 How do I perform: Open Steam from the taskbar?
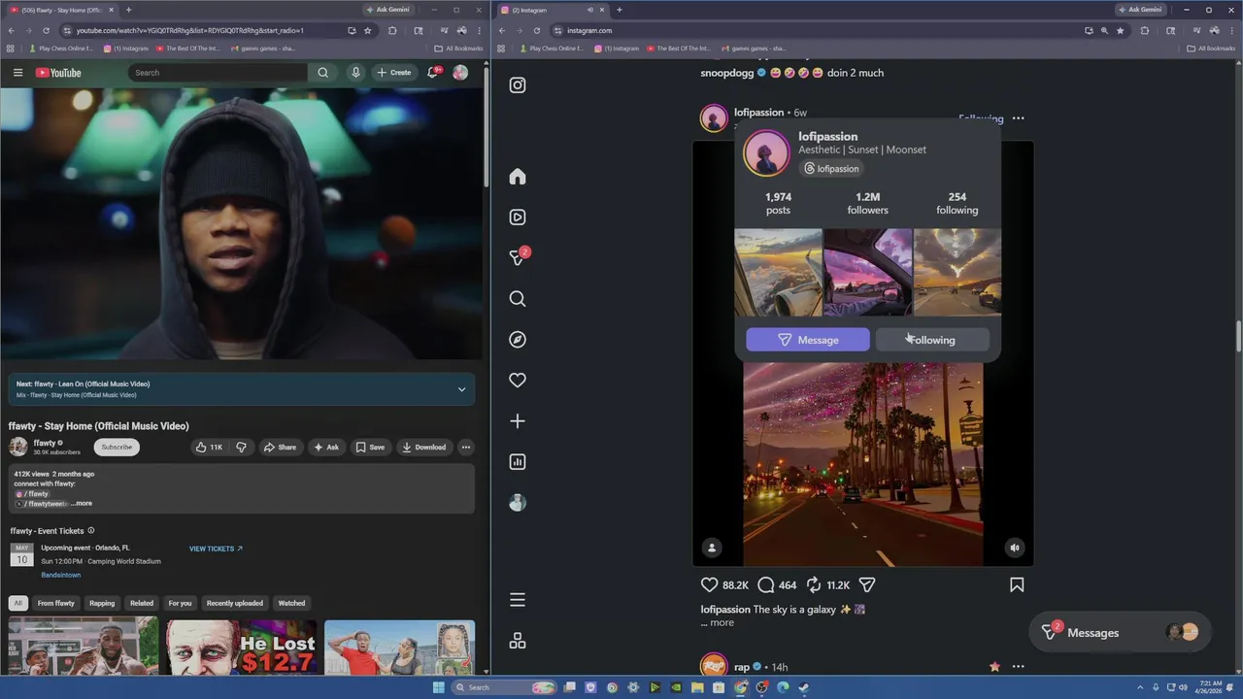[804, 687]
